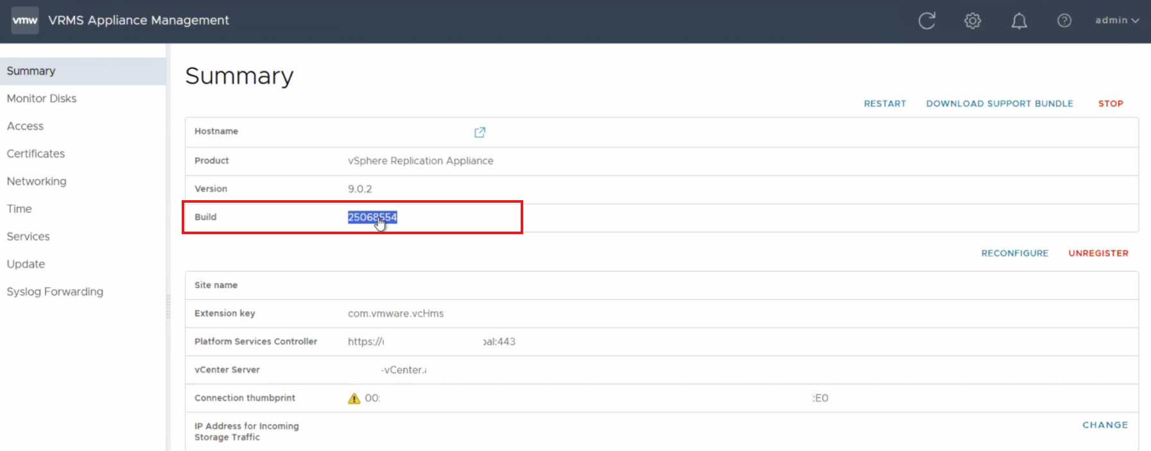Click the connection thumbprint warning icon
Screen dimensions: 1151x451
(354, 398)
